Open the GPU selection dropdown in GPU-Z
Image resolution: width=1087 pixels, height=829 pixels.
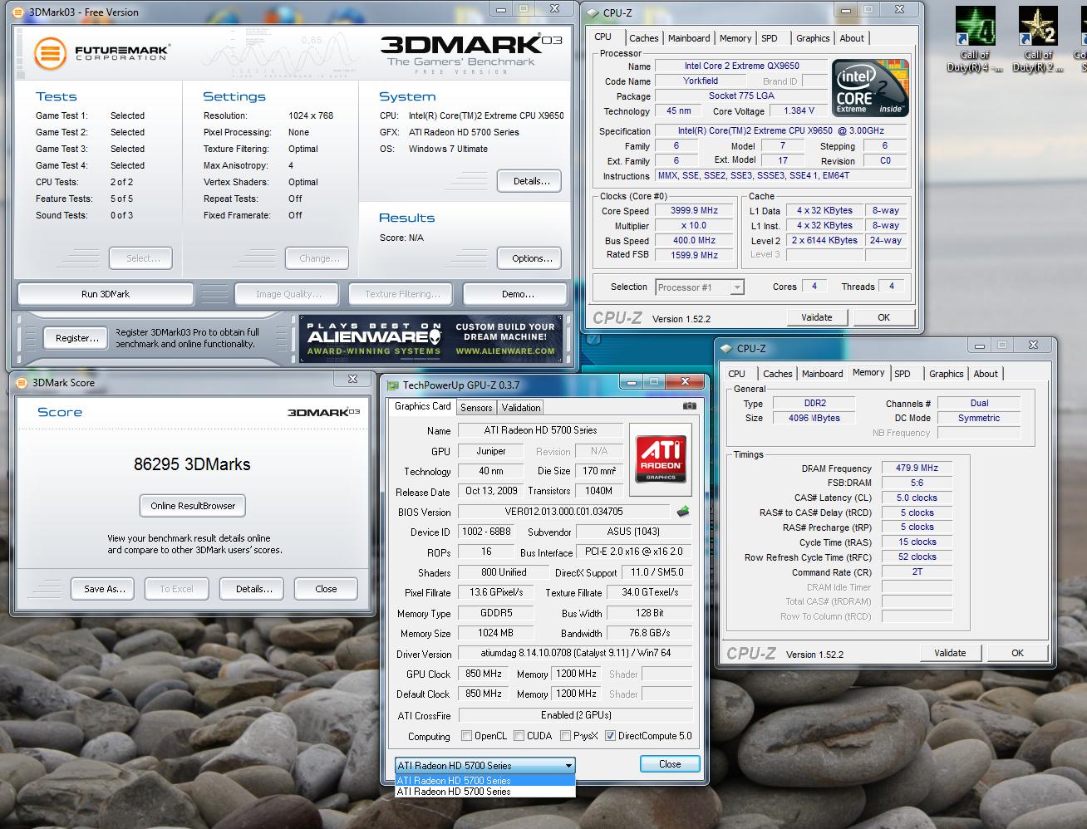point(484,765)
